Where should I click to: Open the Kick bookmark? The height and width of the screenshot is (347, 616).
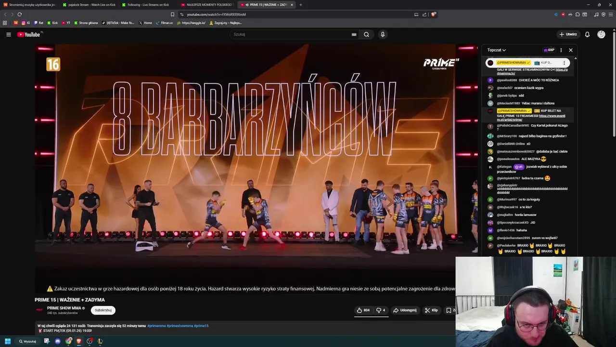(x=52, y=23)
